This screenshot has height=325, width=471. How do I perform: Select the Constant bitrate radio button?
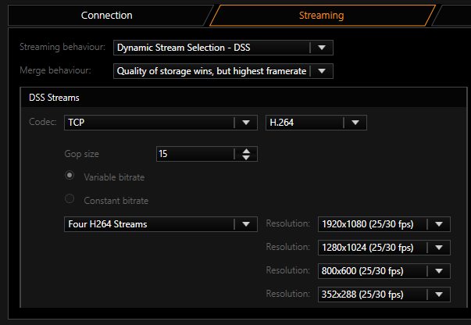tap(70, 198)
